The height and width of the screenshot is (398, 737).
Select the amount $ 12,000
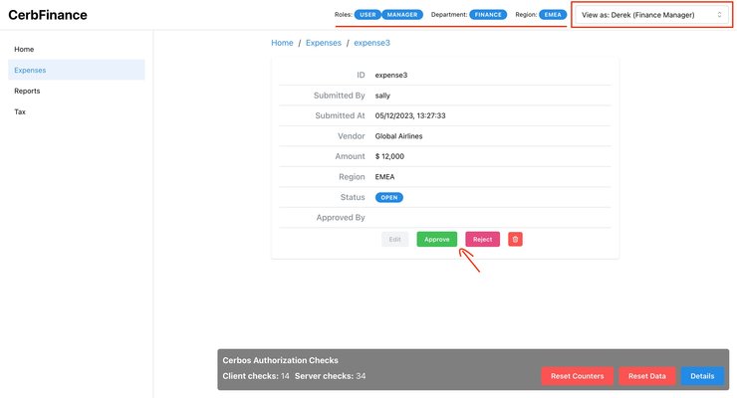pos(389,156)
